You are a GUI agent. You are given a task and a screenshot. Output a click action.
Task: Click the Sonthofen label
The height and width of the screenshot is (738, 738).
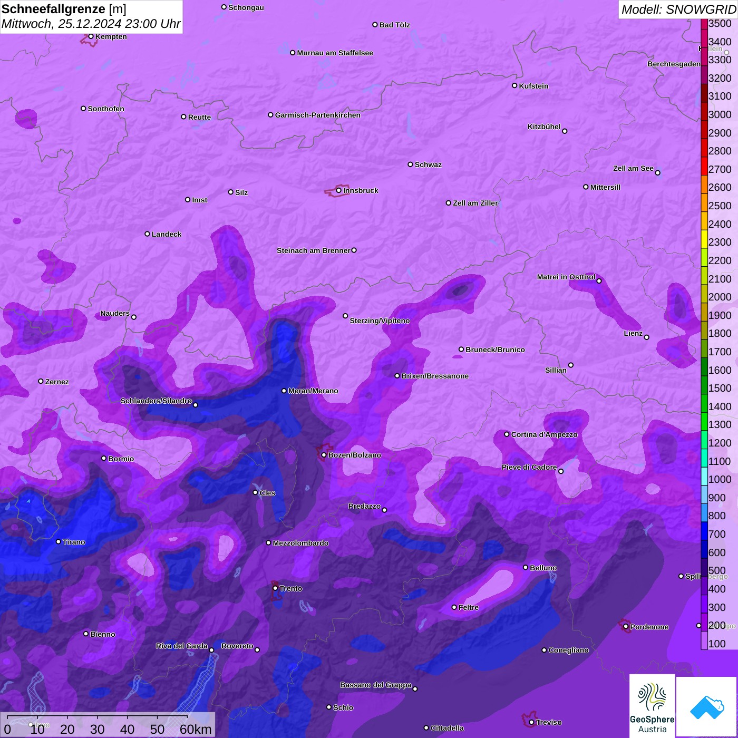[x=106, y=109]
